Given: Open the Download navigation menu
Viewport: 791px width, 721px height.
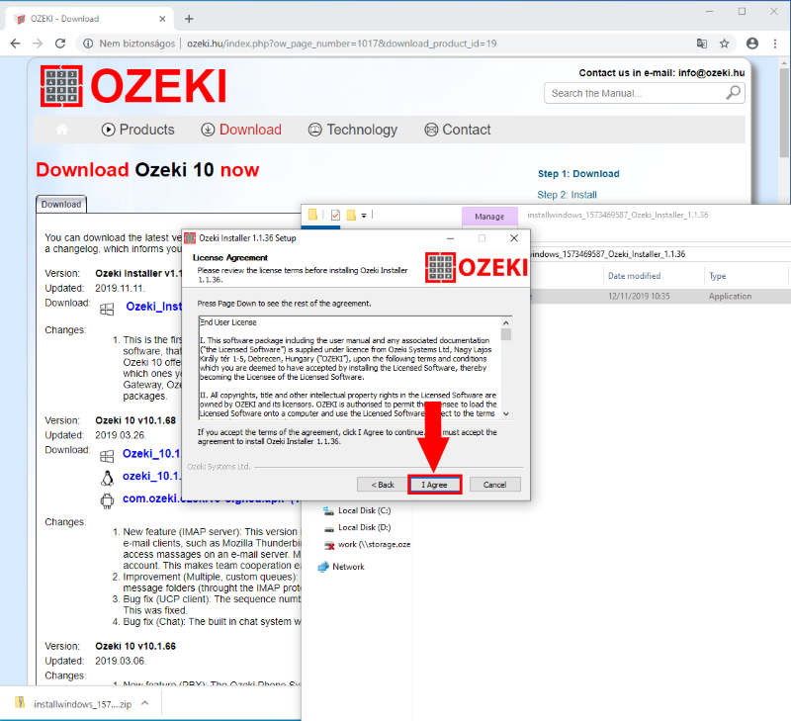Looking at the screenshot, I should click(241, 130).
